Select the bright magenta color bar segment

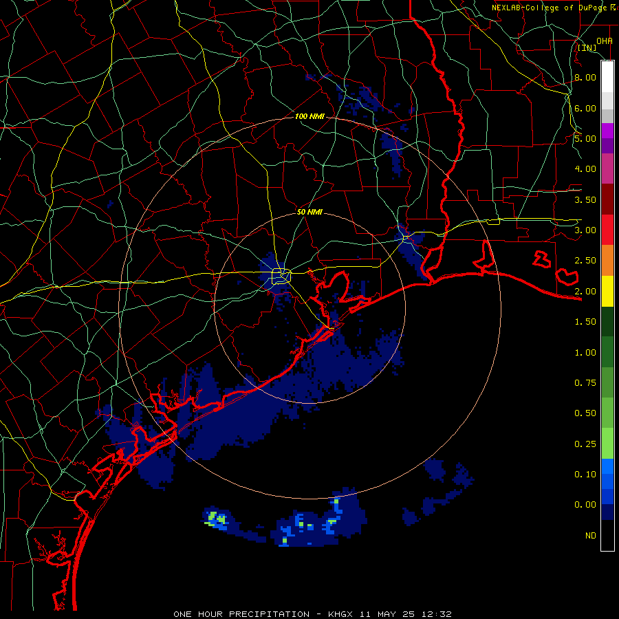pos(607,131)
